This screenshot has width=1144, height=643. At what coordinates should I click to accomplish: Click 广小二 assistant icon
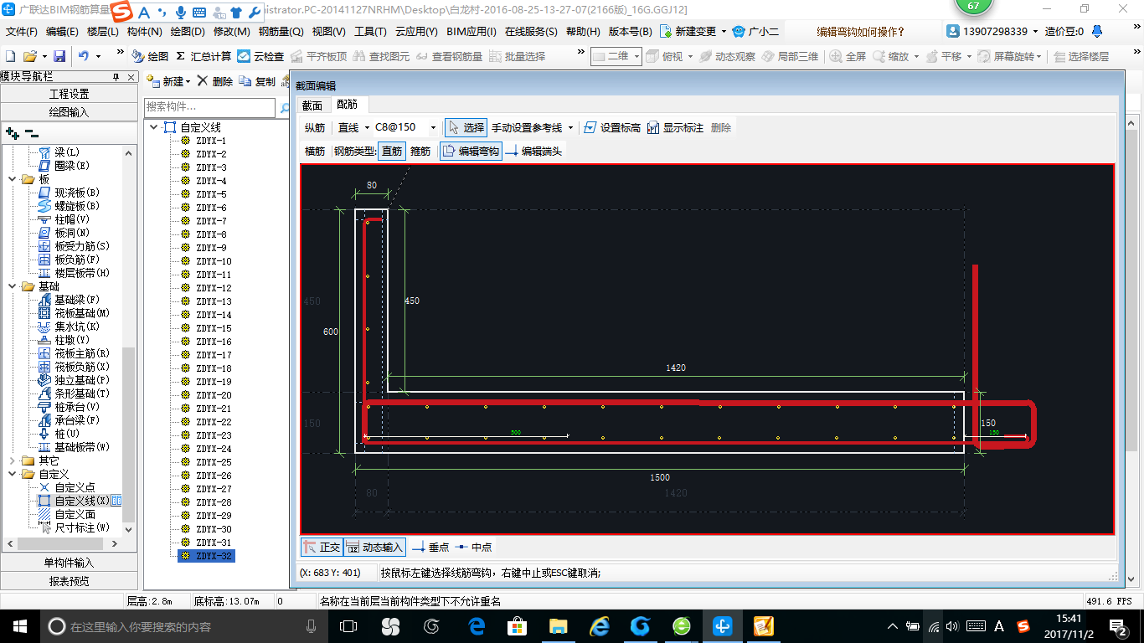point(755,31)
